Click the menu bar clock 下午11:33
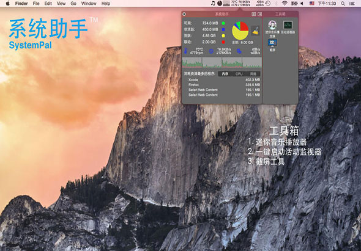This screenshot has width=361, height=251. pyautogui.click(x=327, y=4)
